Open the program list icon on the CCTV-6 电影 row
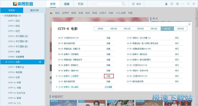Image resolution: width=198 pixels, height=106 pixels. coord(40,62)
